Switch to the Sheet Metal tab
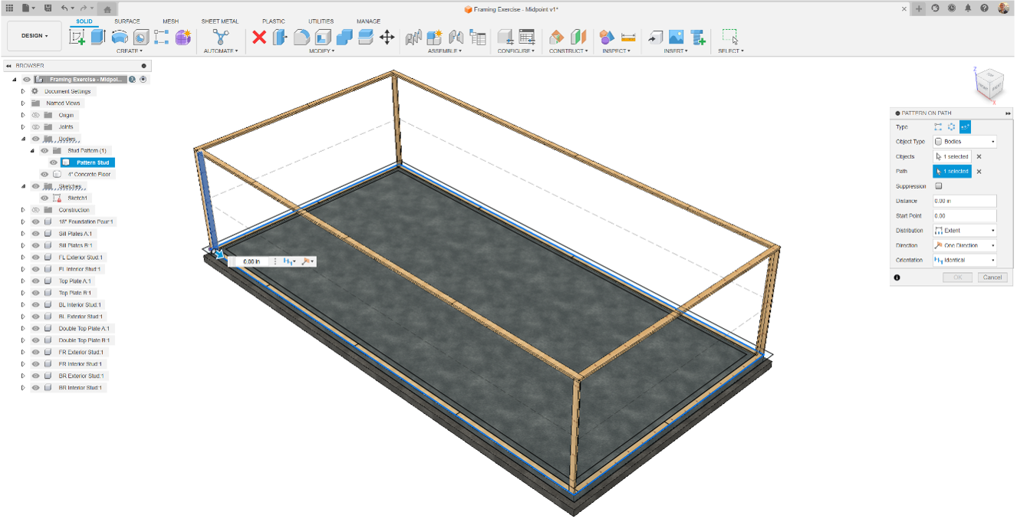This screenshot has width=1017, height=522. click(x=219, y=21)
